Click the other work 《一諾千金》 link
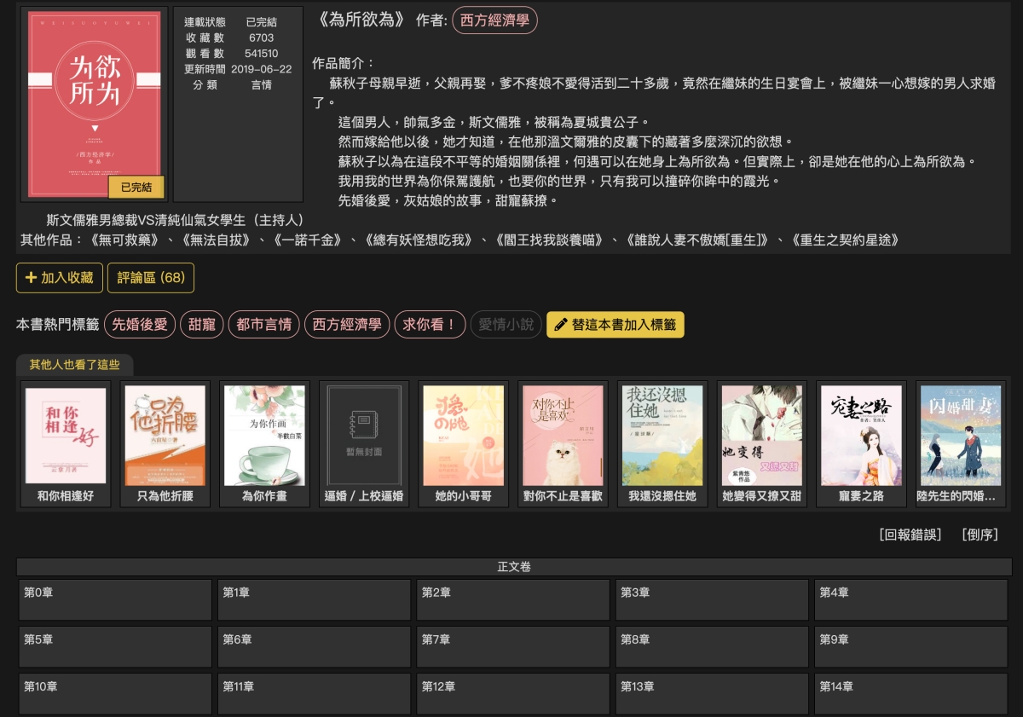Screen dimensions: 1023x717 coord(307,240)
